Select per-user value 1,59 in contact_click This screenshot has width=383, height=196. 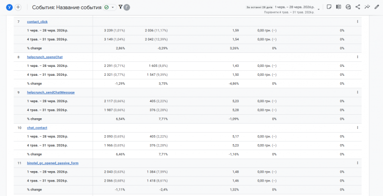[236, 30]
